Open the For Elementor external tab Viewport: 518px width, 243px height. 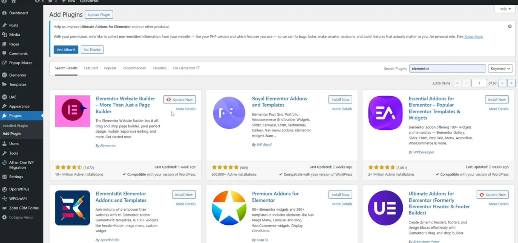pyautogui.click(x=186, y=68)
